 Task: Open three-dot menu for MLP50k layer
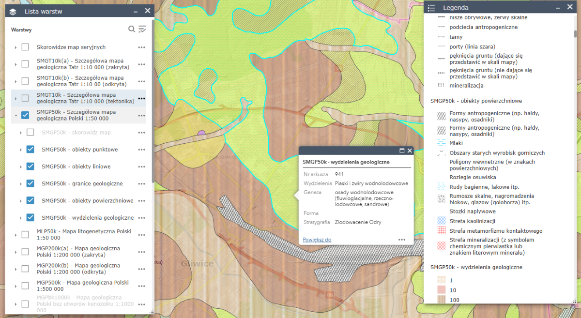point(141,235)
